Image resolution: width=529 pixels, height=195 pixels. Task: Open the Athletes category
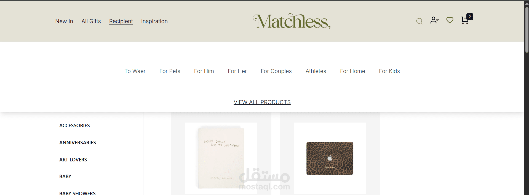tap(316, 71)
